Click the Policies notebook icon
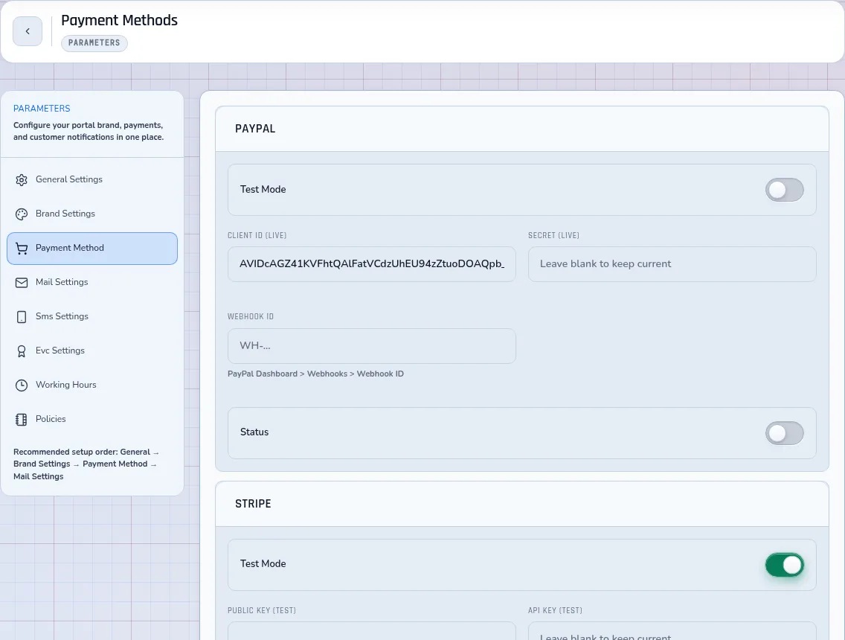Image resolution: width=845 pixels, height=640 pixels. 22,420
